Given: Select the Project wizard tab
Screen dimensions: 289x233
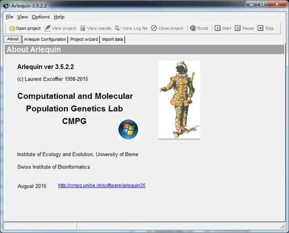Looking at the screenshot, I should (85, 40).
